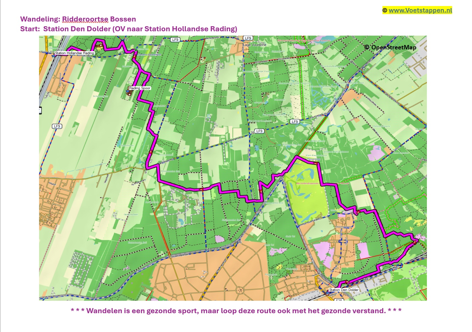Click the Station Hollandse Rading label
The image size is (472, 332).
74,53
